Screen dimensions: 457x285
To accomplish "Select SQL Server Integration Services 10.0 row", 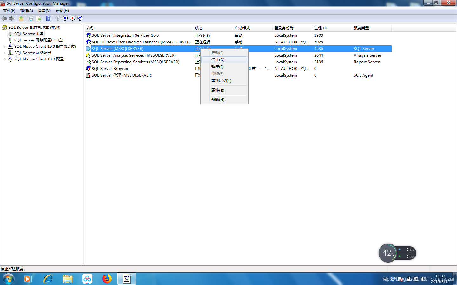I will coord(238,35).
